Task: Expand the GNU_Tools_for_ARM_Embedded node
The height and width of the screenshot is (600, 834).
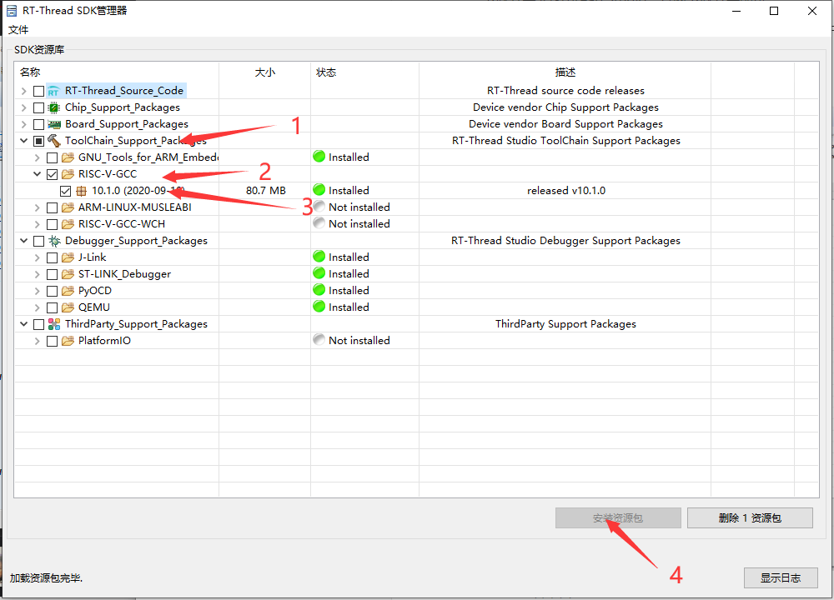Action: coord(38,157)
